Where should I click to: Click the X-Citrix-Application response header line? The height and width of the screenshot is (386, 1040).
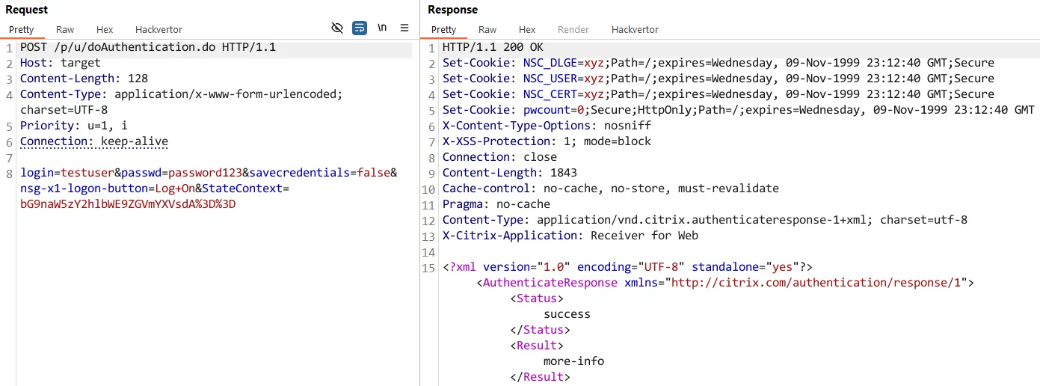[x=570, y=236]
